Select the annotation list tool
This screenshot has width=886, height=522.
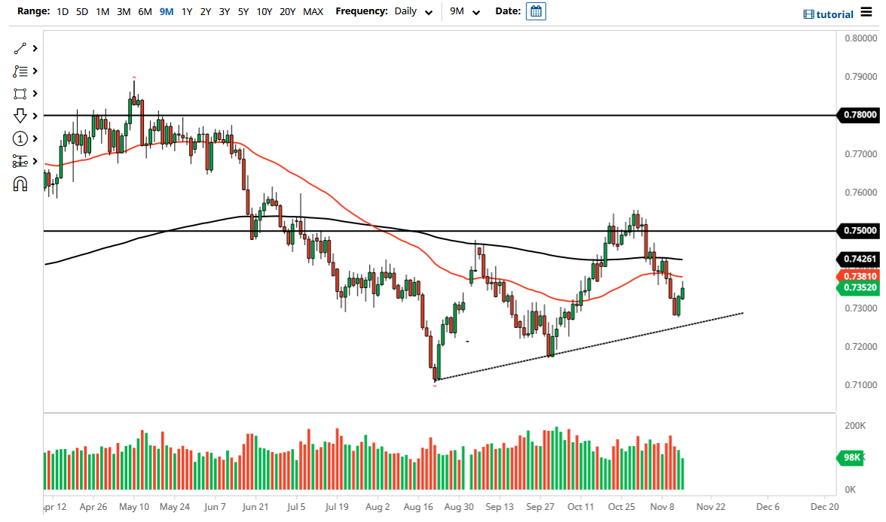click(20, 71)
